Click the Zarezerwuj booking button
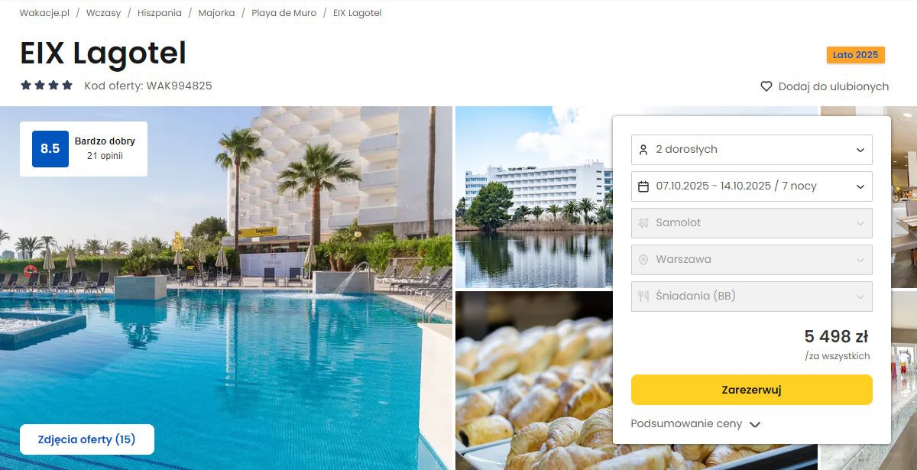 [751, 390]
